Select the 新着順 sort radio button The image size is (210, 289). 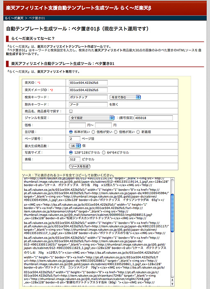[x=138, y=132]
